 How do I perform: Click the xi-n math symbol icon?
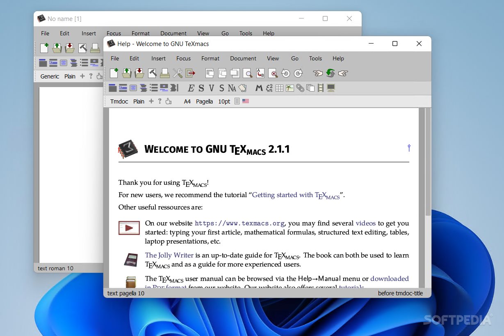269,88
